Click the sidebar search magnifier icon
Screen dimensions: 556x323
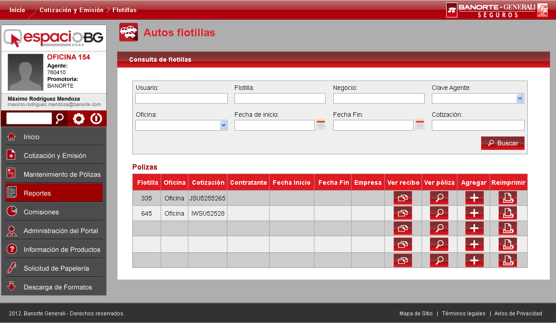(x=60, y=119)
